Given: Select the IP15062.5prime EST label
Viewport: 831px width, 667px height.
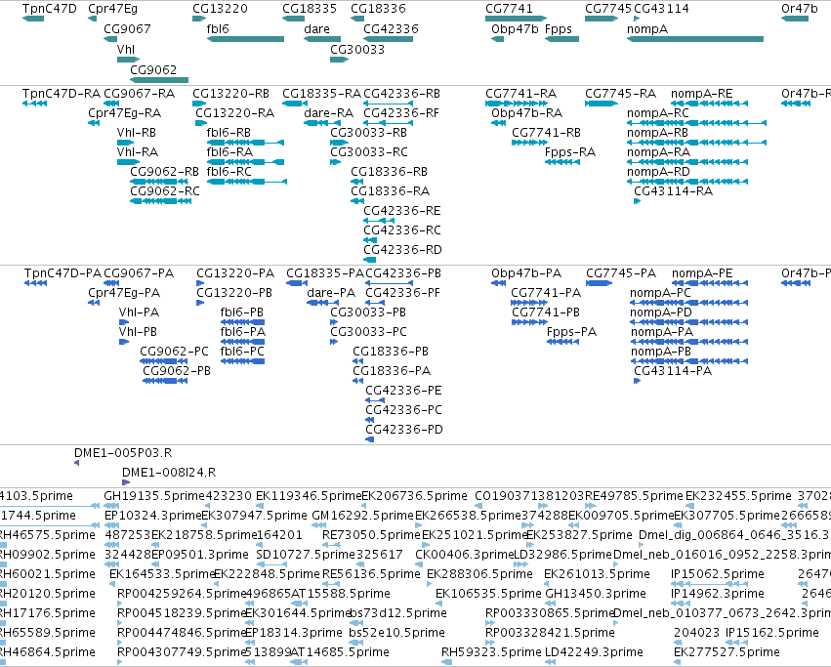Looking at the screenshot, I should pos(718,574).
